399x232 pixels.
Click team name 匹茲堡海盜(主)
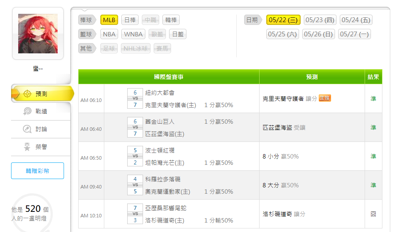pos(165,134)
